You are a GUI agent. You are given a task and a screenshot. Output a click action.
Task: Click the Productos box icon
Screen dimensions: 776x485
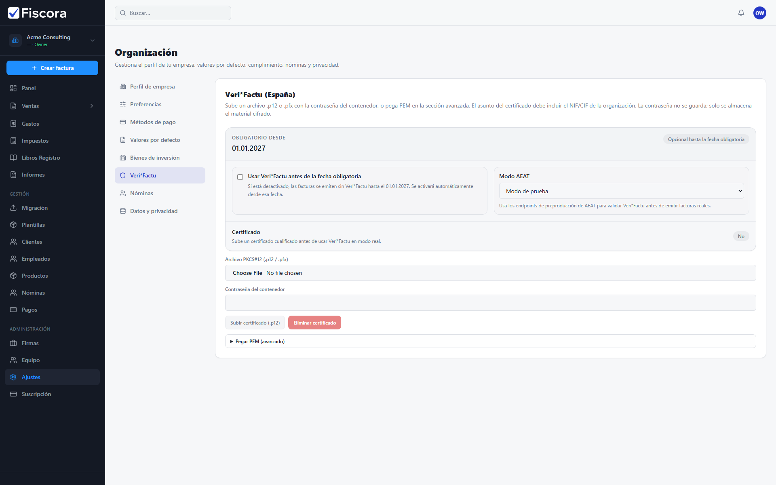pyautogui.click(x=13, y=276)
